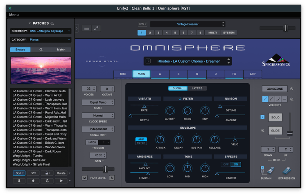Step to previous patch up arrow
The width and height of the screenshot is (307, 195).
click(x=33, y=181)
